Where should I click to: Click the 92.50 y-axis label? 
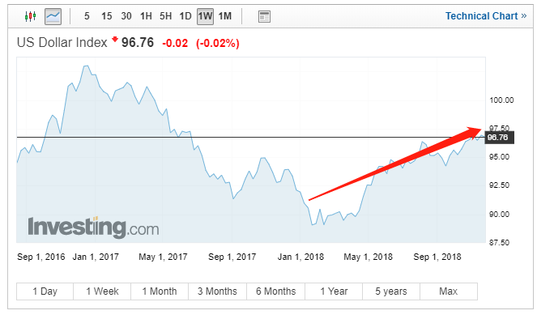(499, 185)
